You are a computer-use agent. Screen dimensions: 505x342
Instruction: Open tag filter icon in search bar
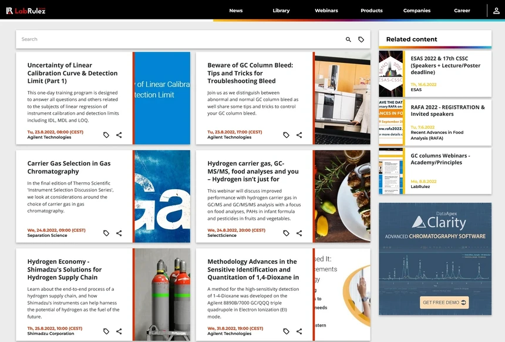click(x=361, y=39)
